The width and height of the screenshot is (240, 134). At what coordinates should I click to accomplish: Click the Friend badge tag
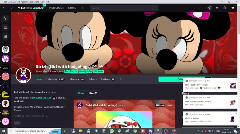click(82, 71)
